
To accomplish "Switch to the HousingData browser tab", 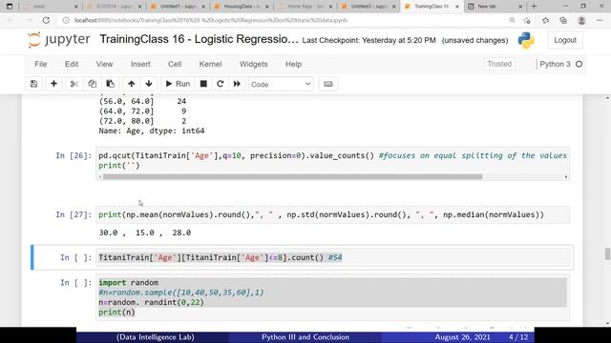I will 242,7.
